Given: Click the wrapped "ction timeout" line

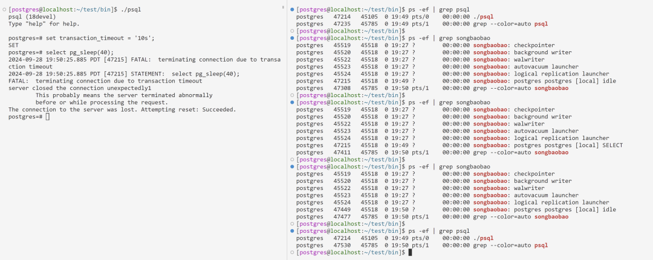Looking at the screenshot, I should coord(30,66).
